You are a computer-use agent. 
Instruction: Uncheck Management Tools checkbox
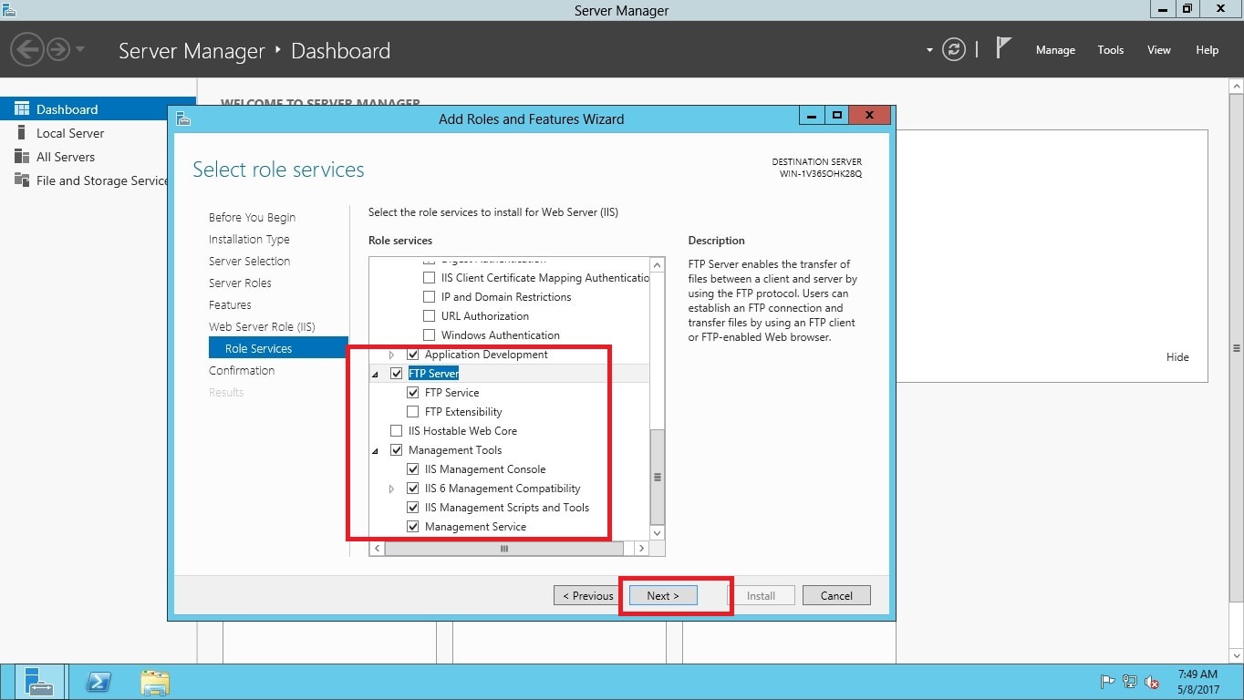pyautogui.click(x=397, y=450)
